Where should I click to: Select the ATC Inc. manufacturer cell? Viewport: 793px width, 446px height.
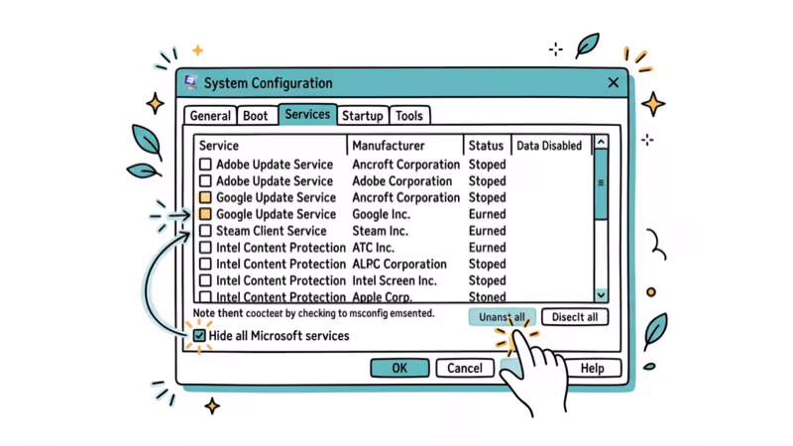374,248
